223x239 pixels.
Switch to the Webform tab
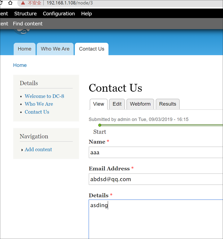[x=140, y=104]
